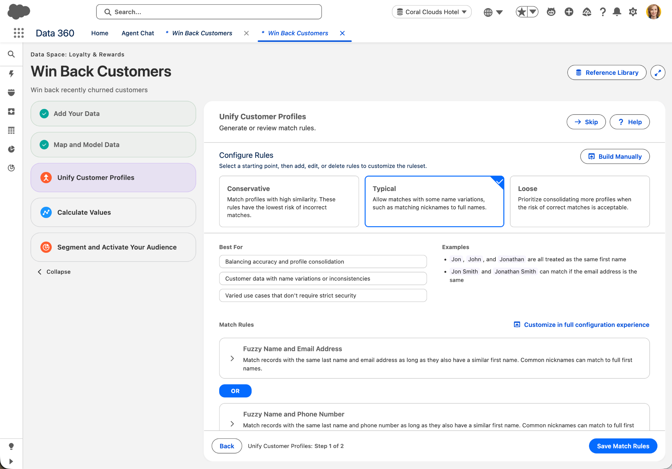Show notifications via the bell icon
Screen dimensions: 672x469
[617, 12]
